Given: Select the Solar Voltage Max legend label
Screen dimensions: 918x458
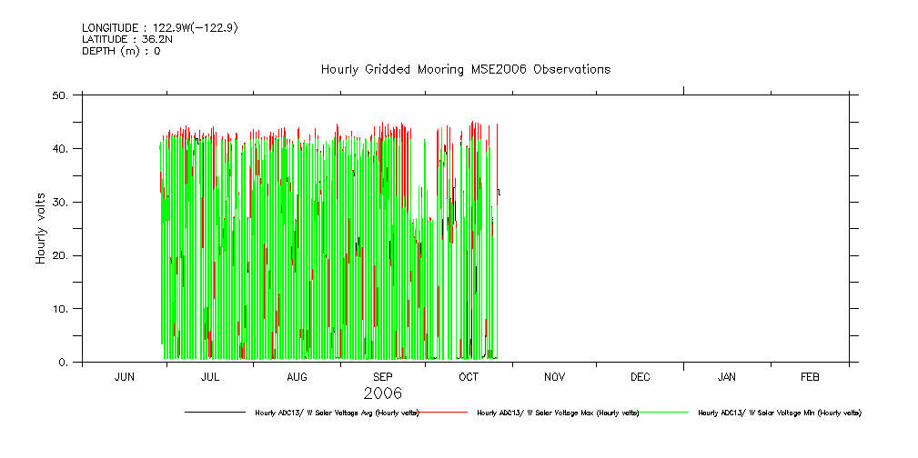Looking at the screenshot, I should [558, 413].
